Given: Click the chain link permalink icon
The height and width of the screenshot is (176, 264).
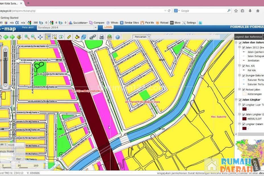Looking at the screenshot, I should (x=93, y=37).
